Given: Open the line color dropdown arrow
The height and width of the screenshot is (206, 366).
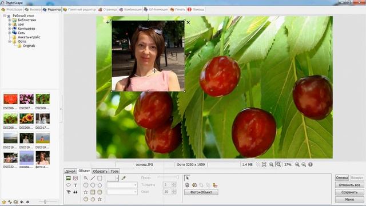Looking at the screenshot, I should pyautogui.click(x=117, y=178).
